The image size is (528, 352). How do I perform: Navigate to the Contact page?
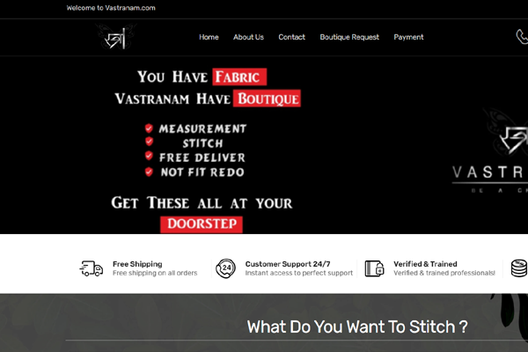point(291,37)
